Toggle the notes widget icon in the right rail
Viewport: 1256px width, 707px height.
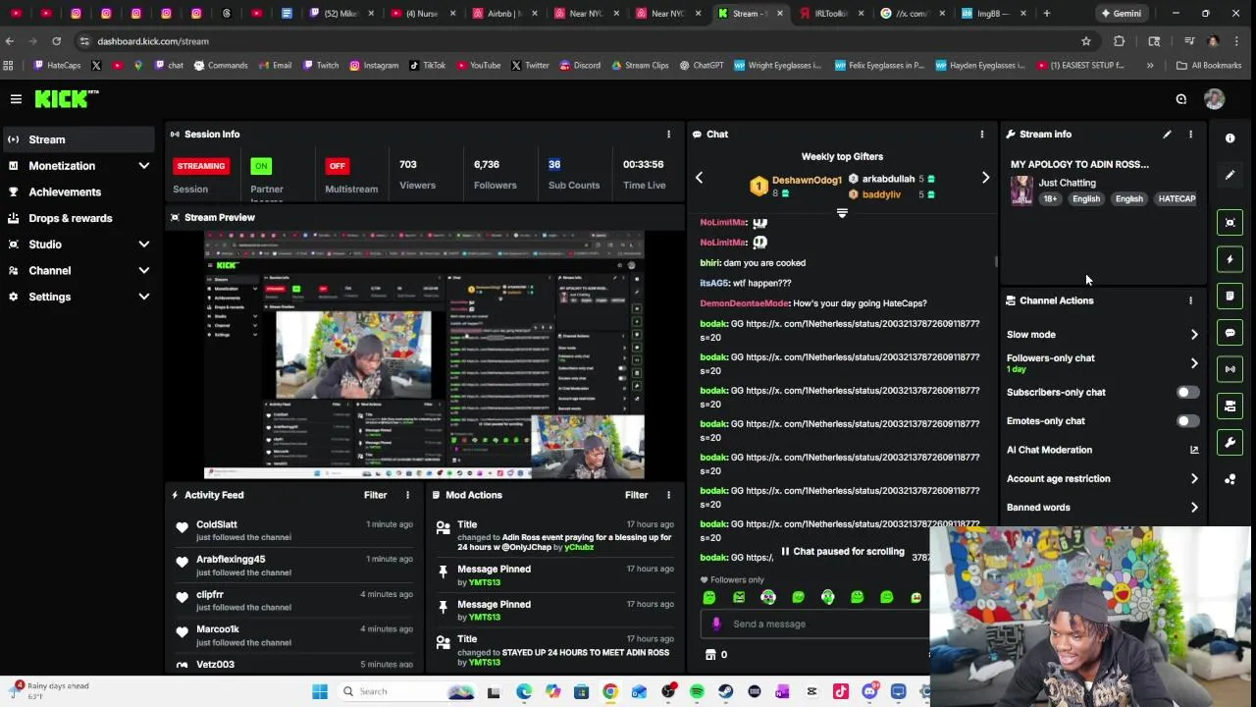(1230, 296)
